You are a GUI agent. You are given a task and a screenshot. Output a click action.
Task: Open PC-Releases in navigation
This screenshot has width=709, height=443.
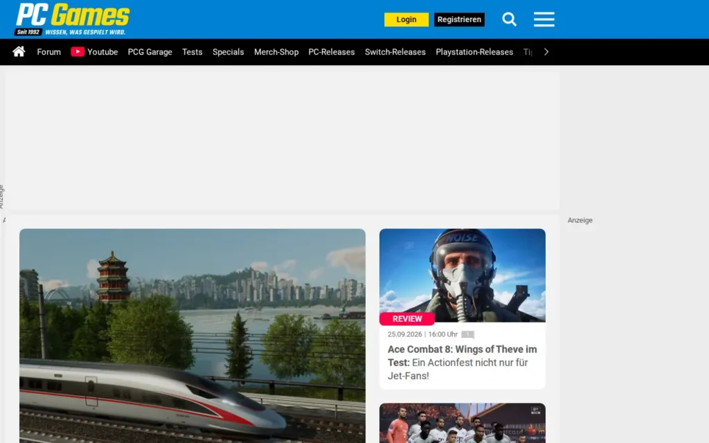332,52
